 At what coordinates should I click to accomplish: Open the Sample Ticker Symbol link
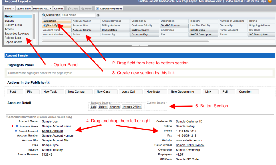[190, 145]
